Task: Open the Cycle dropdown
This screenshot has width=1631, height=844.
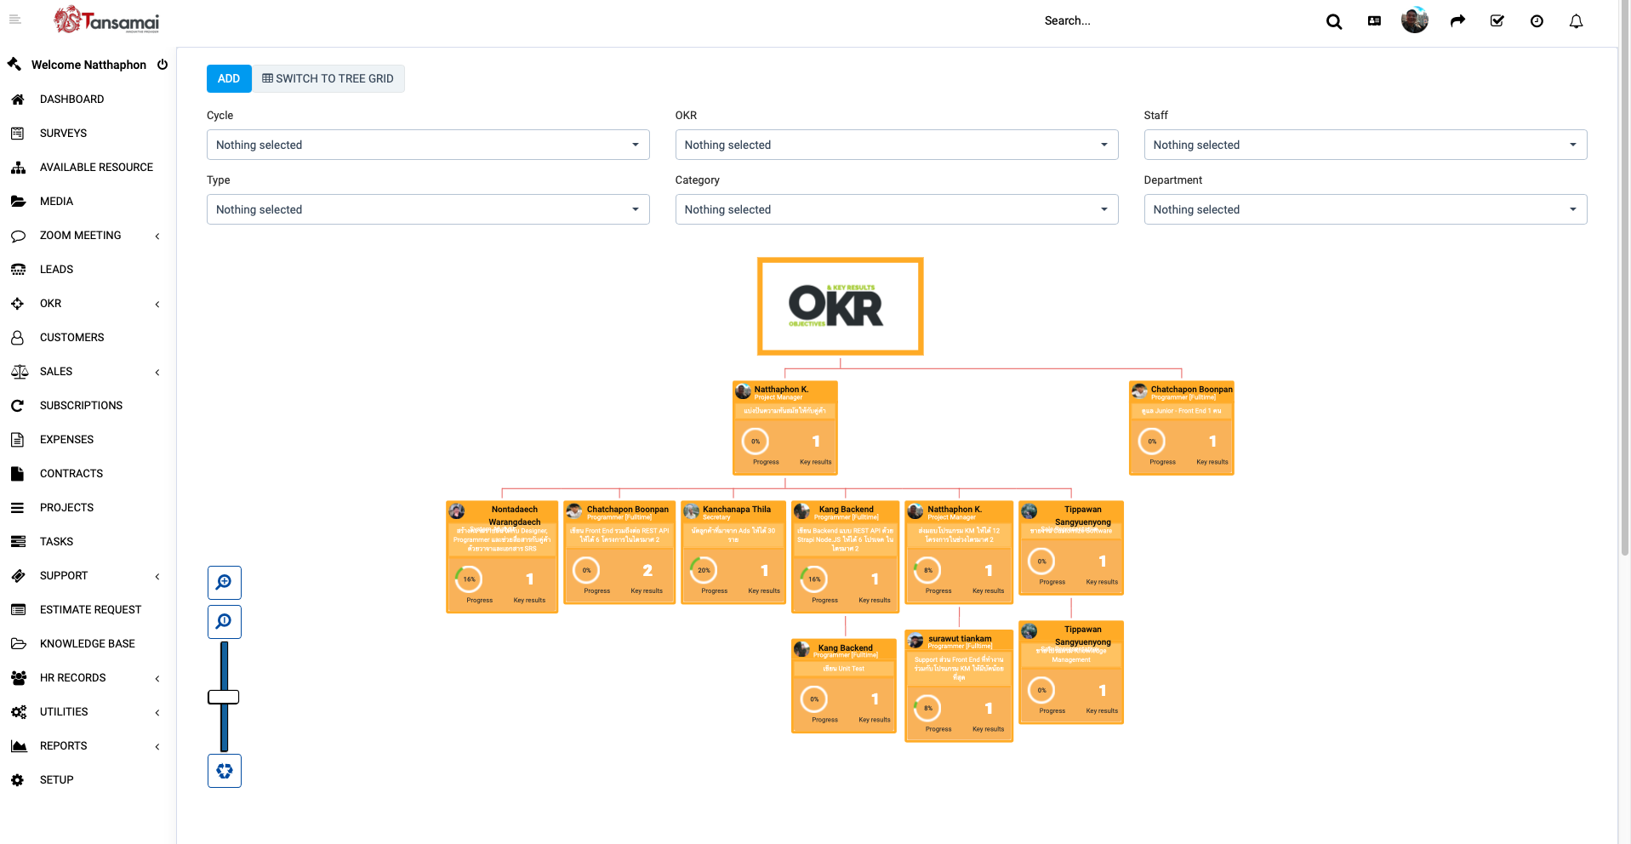Action: point(428,145)
